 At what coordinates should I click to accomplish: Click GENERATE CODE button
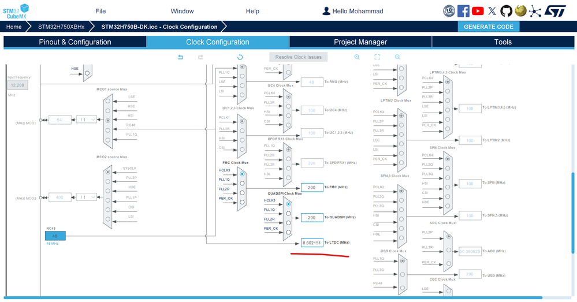tap(488, 27)
